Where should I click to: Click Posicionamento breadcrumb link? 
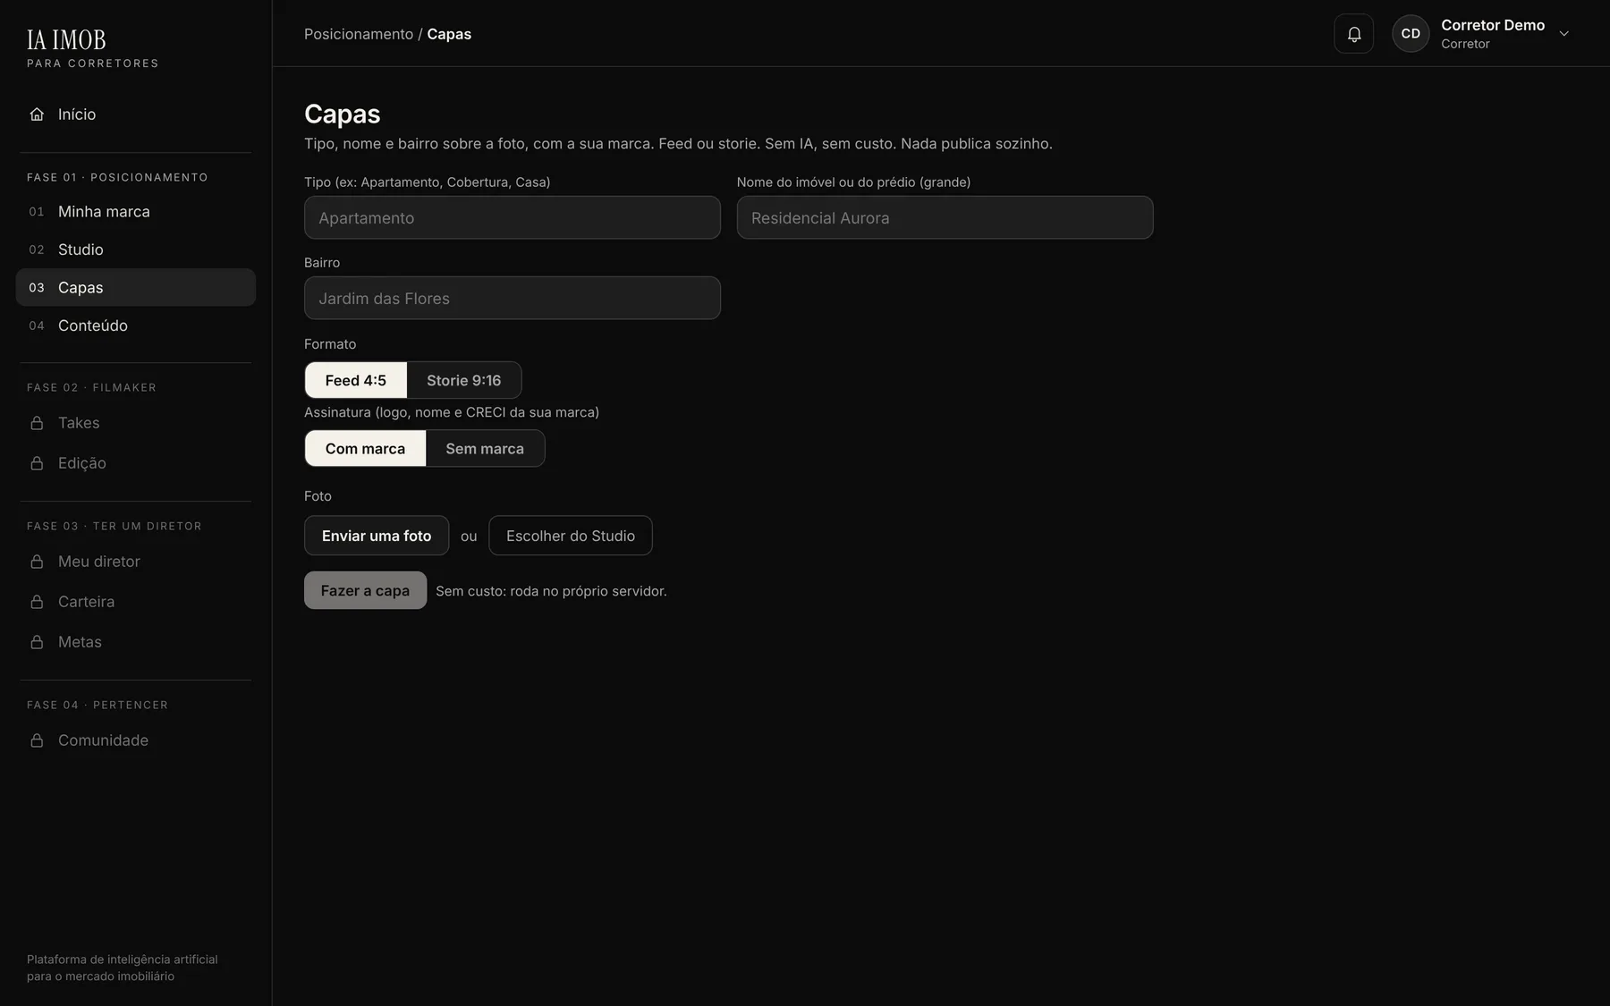(x=359, y=34)
